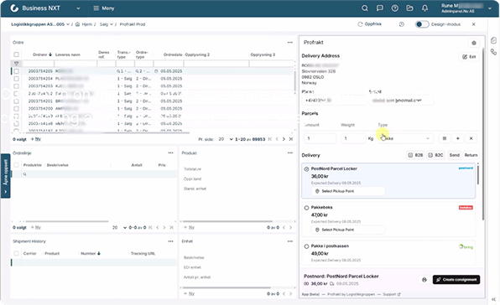Open the chat messages icon
Image resolution: width=500 pixels, height=305 pixels.
[379, 8]
